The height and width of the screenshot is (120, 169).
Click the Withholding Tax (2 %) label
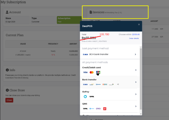(113, 13)
